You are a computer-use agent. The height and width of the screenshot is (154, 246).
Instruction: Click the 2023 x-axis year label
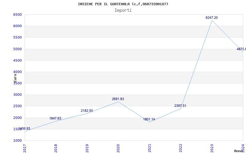[x=212, y=148]
